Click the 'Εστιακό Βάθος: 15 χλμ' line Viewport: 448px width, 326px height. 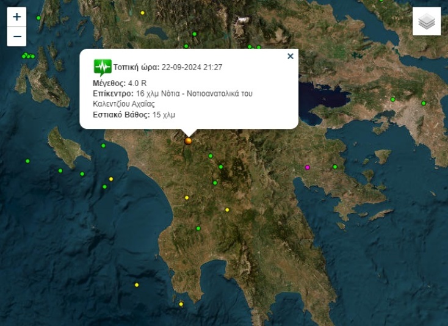pyautogui.click(x=134, y=115)
